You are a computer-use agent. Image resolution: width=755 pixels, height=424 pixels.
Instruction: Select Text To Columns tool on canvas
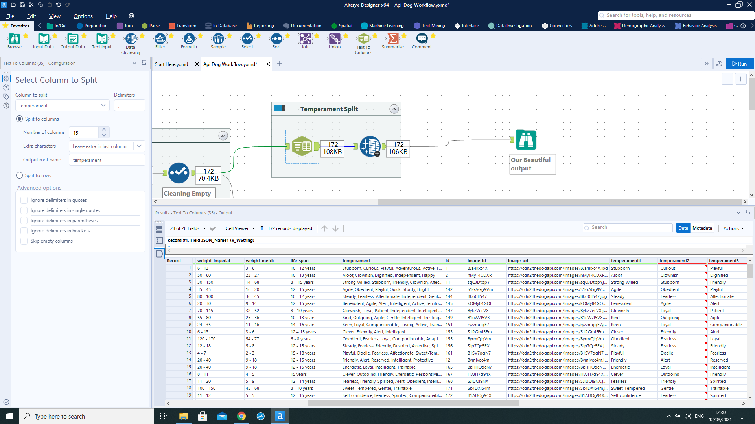point(302,146)
